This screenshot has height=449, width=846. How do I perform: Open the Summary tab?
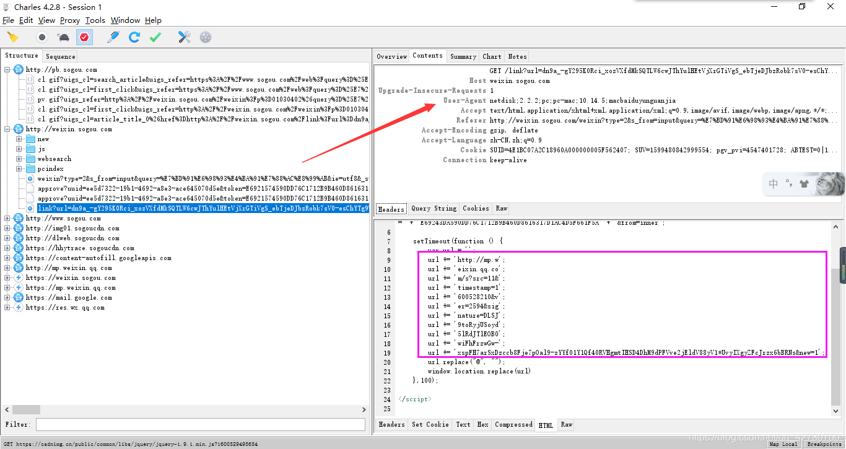pos(463,56)
